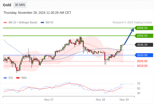
Task: Toggle the MA 50 legend label
Action: click(x=50, y=23)
